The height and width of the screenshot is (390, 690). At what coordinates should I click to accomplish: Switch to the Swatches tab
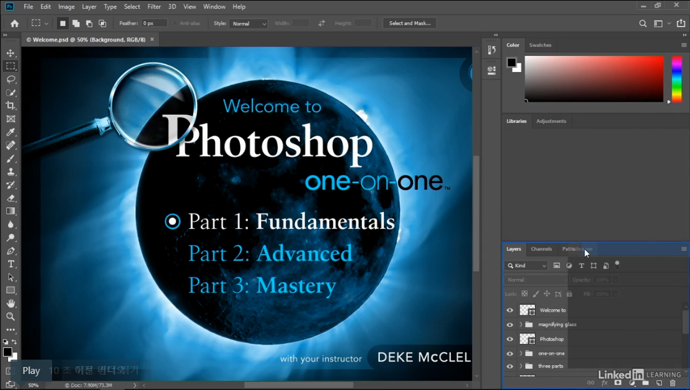(540, 45)
